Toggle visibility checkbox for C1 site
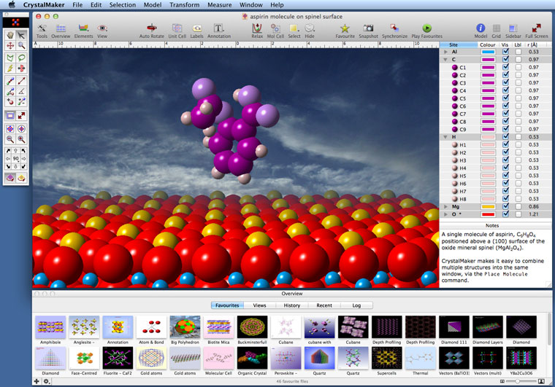The width and height of the screenshot is (555, 387). pyautogui.click(x=505, y=67)
